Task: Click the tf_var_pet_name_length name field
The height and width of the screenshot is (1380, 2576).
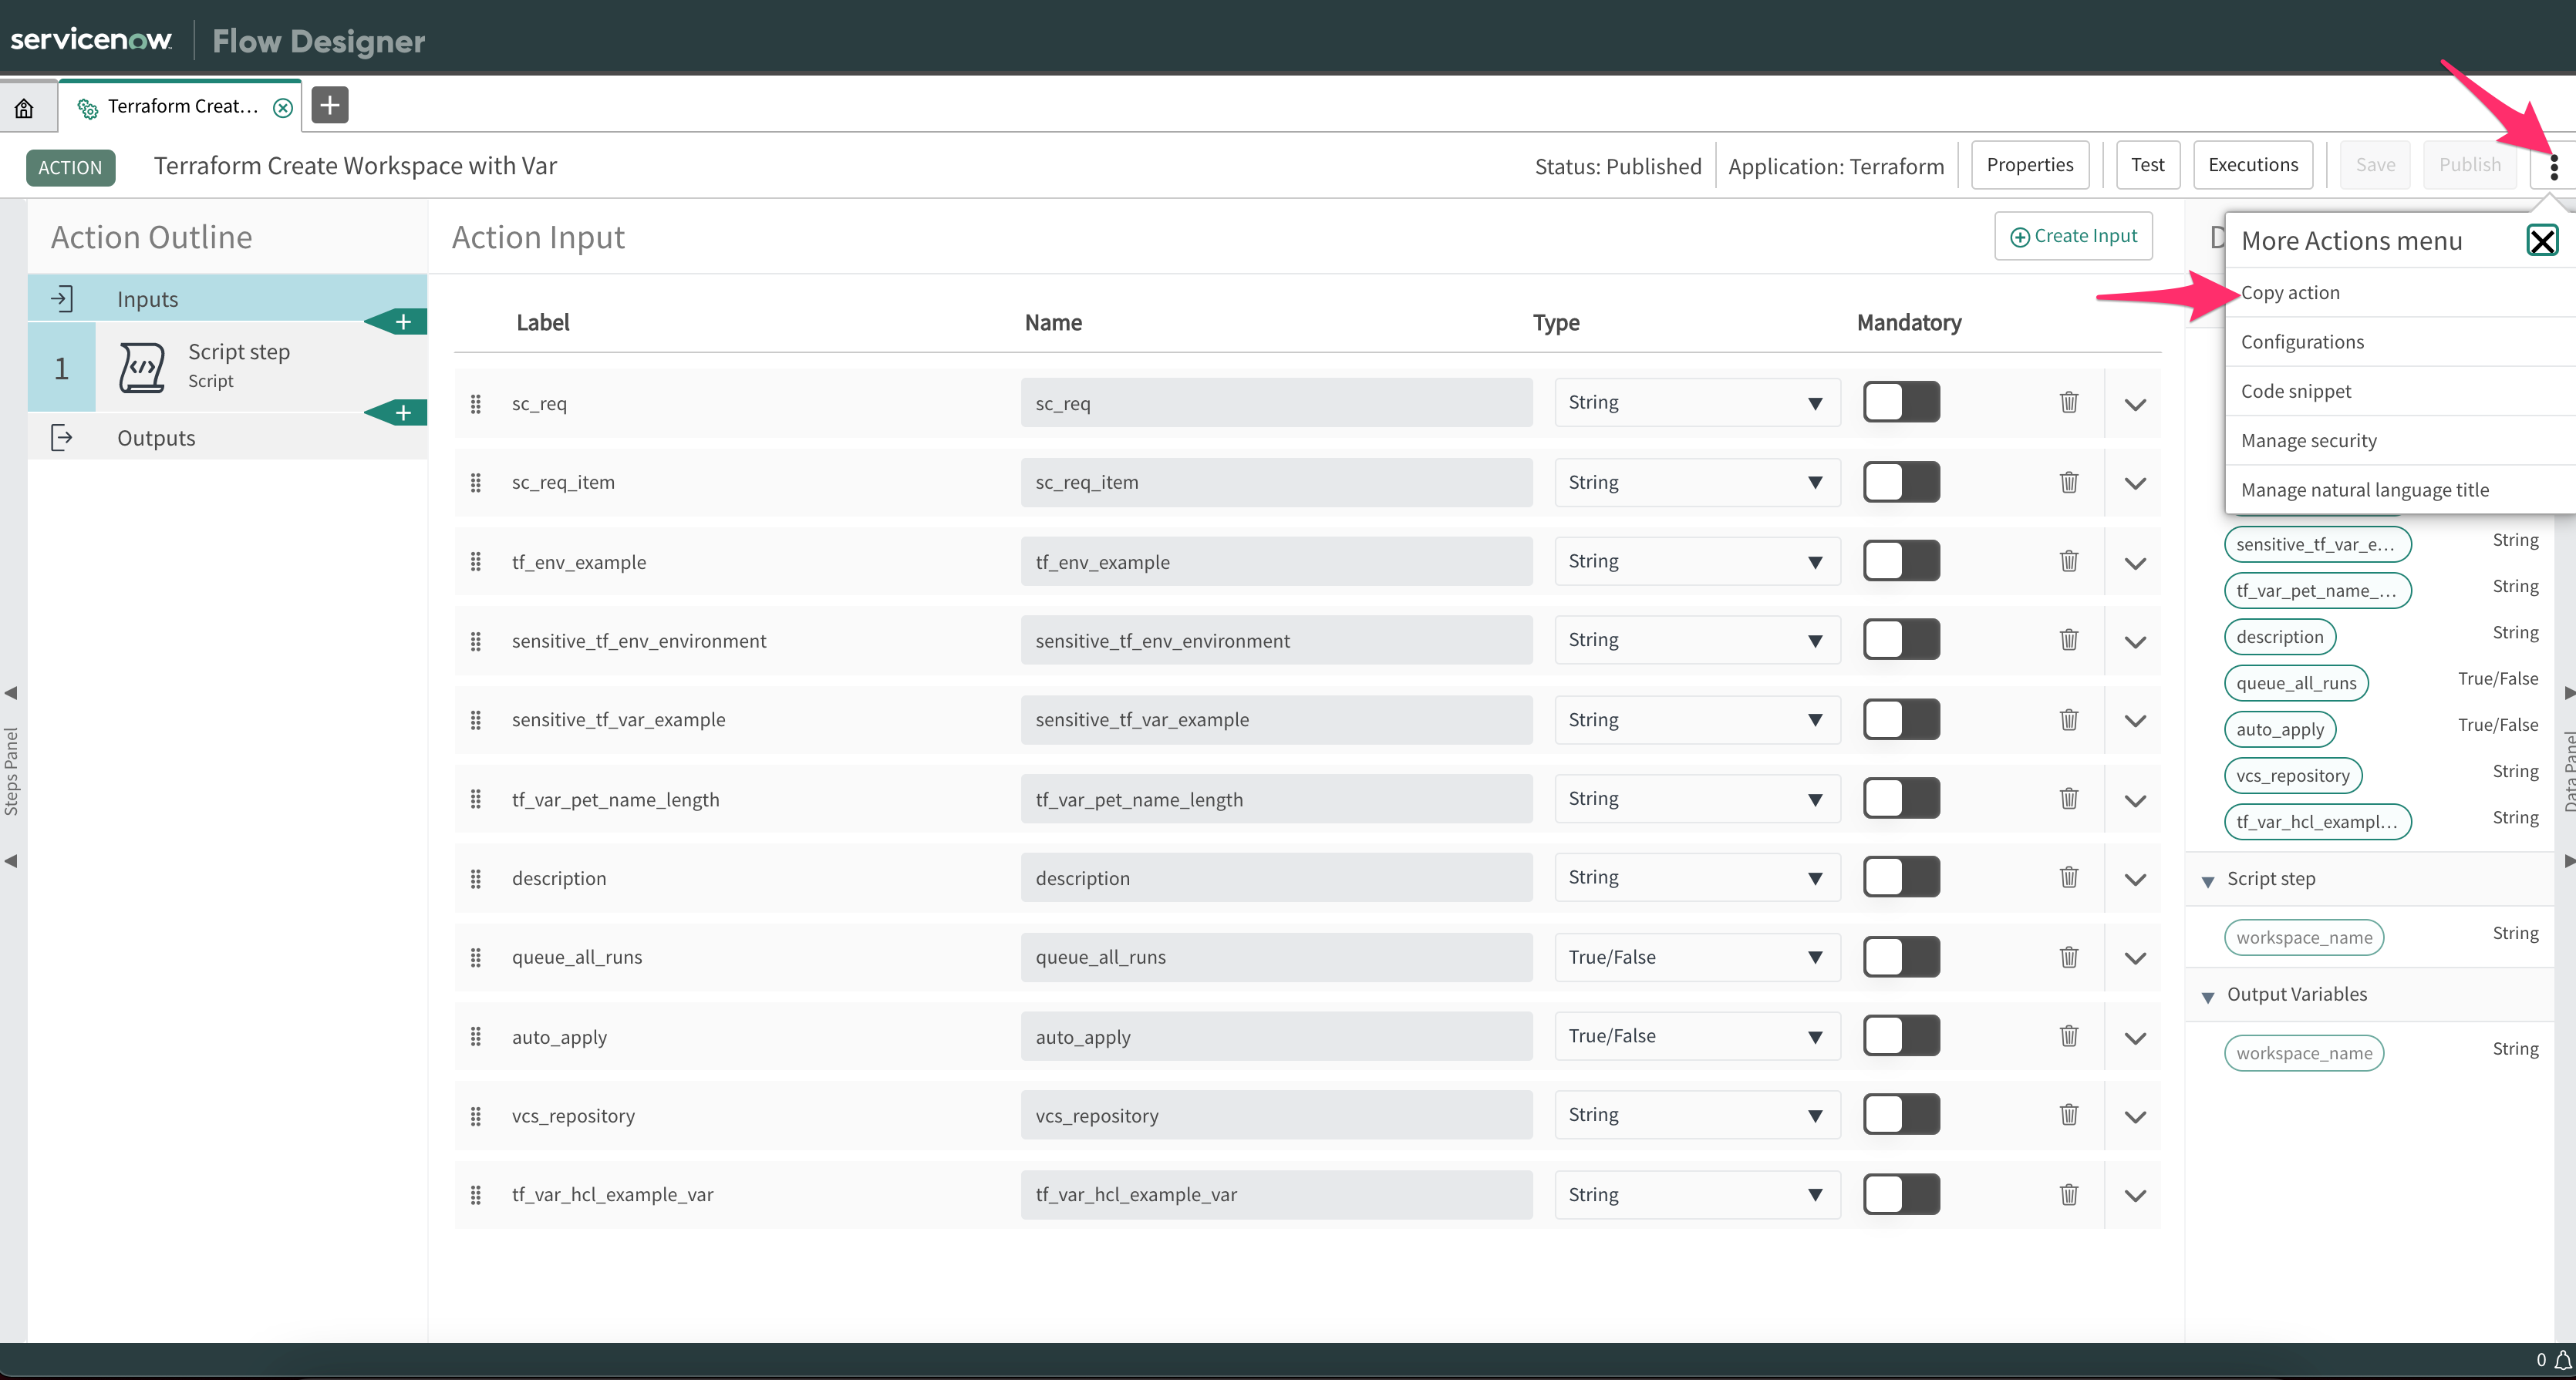Action: [1275, 799]
